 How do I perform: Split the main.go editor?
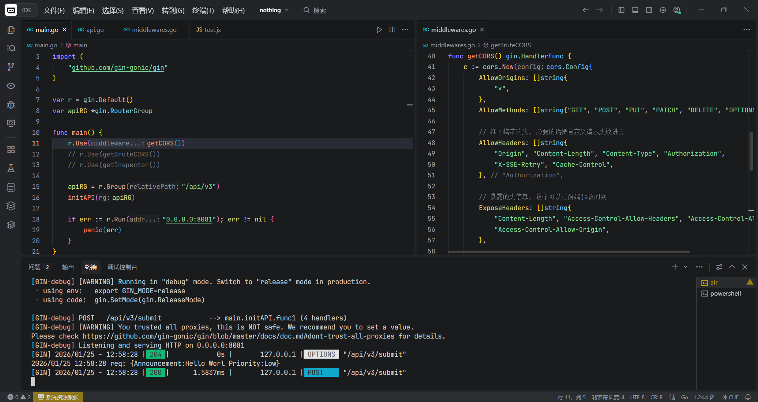coord(392,30)
